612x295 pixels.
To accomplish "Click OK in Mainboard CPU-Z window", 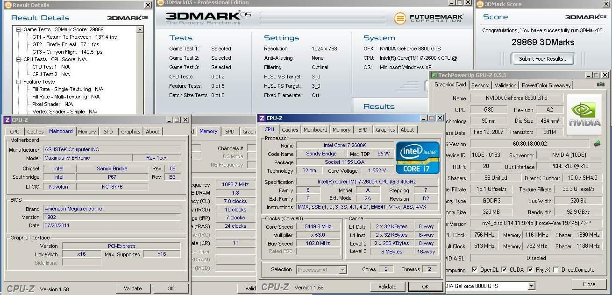I will coord(171,288).
